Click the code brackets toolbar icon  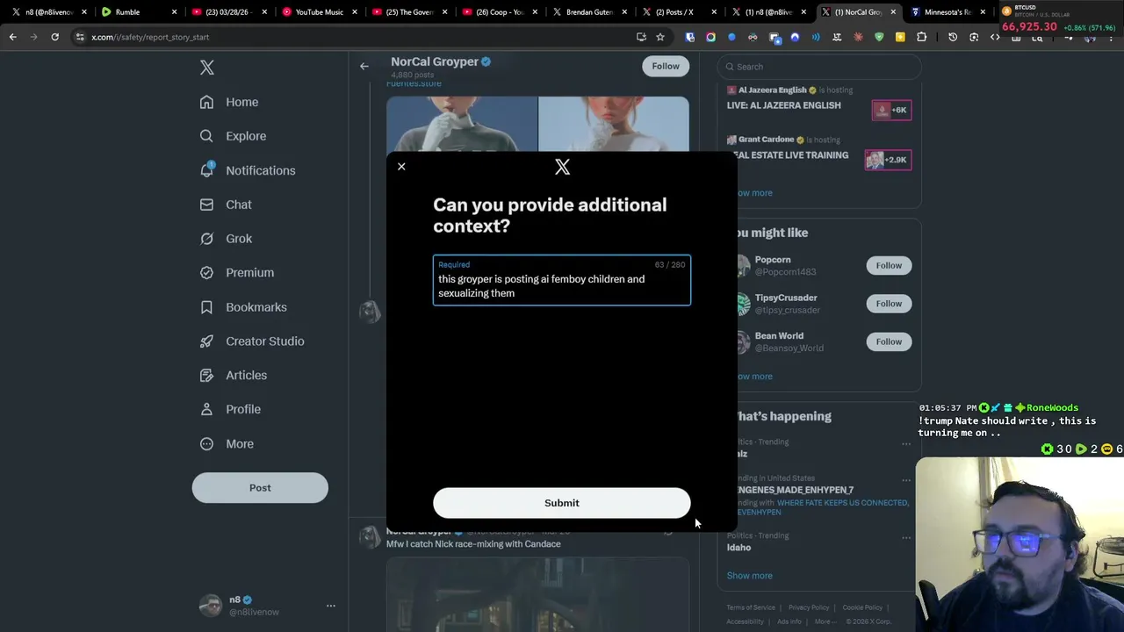pos(995,37)
